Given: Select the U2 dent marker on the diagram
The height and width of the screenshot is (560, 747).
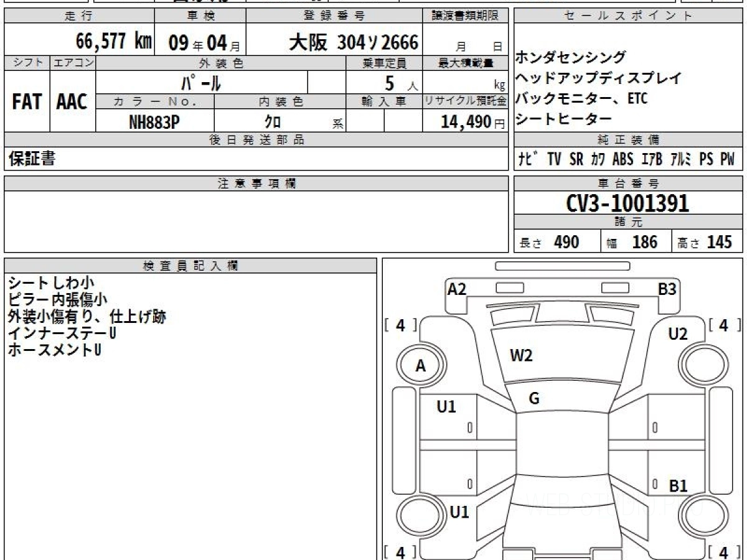Looking at the screenshot, I should pos(677,334).
